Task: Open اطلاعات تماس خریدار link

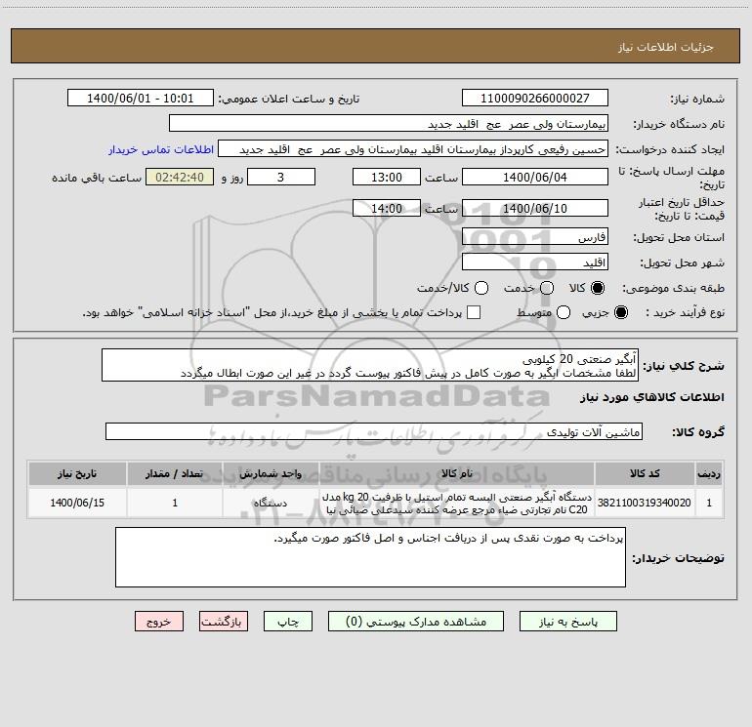Action: point(161,149)
